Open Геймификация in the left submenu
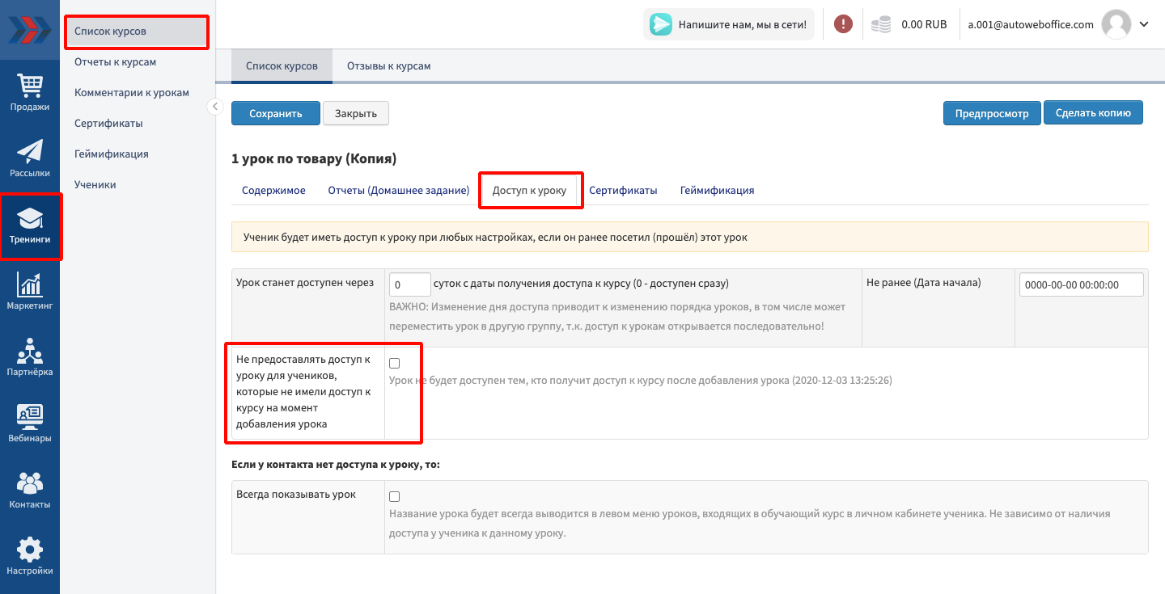Viewport: 1165px width, 594px height. point(112,154)
